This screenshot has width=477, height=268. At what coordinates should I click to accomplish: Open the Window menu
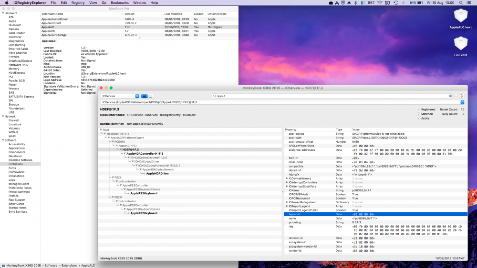[139, 3]
